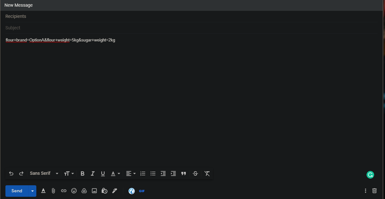Click the message body text
The height and width of the screenshot is (199, 385).
pyautogui.click(x=61, y=40)
